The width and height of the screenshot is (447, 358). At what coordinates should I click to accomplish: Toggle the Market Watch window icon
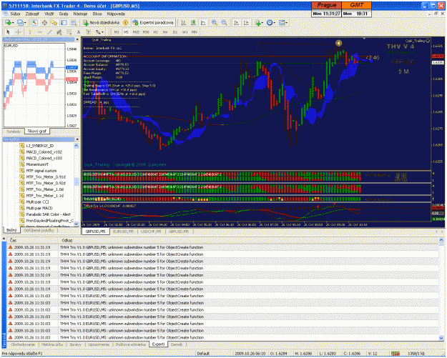(x=35, y=22)
